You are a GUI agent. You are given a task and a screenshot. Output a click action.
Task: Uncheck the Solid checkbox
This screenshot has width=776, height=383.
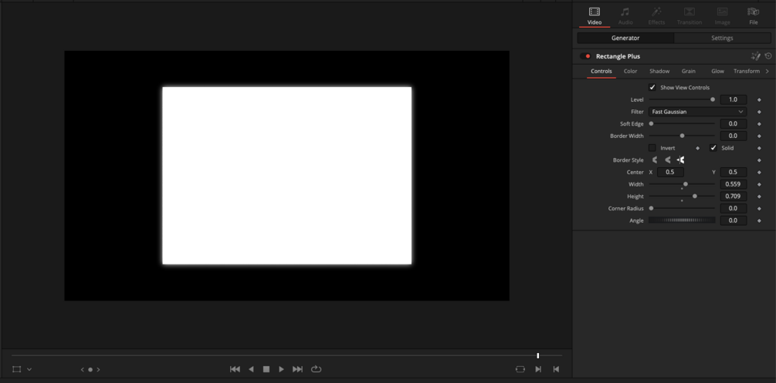point(713,148)
